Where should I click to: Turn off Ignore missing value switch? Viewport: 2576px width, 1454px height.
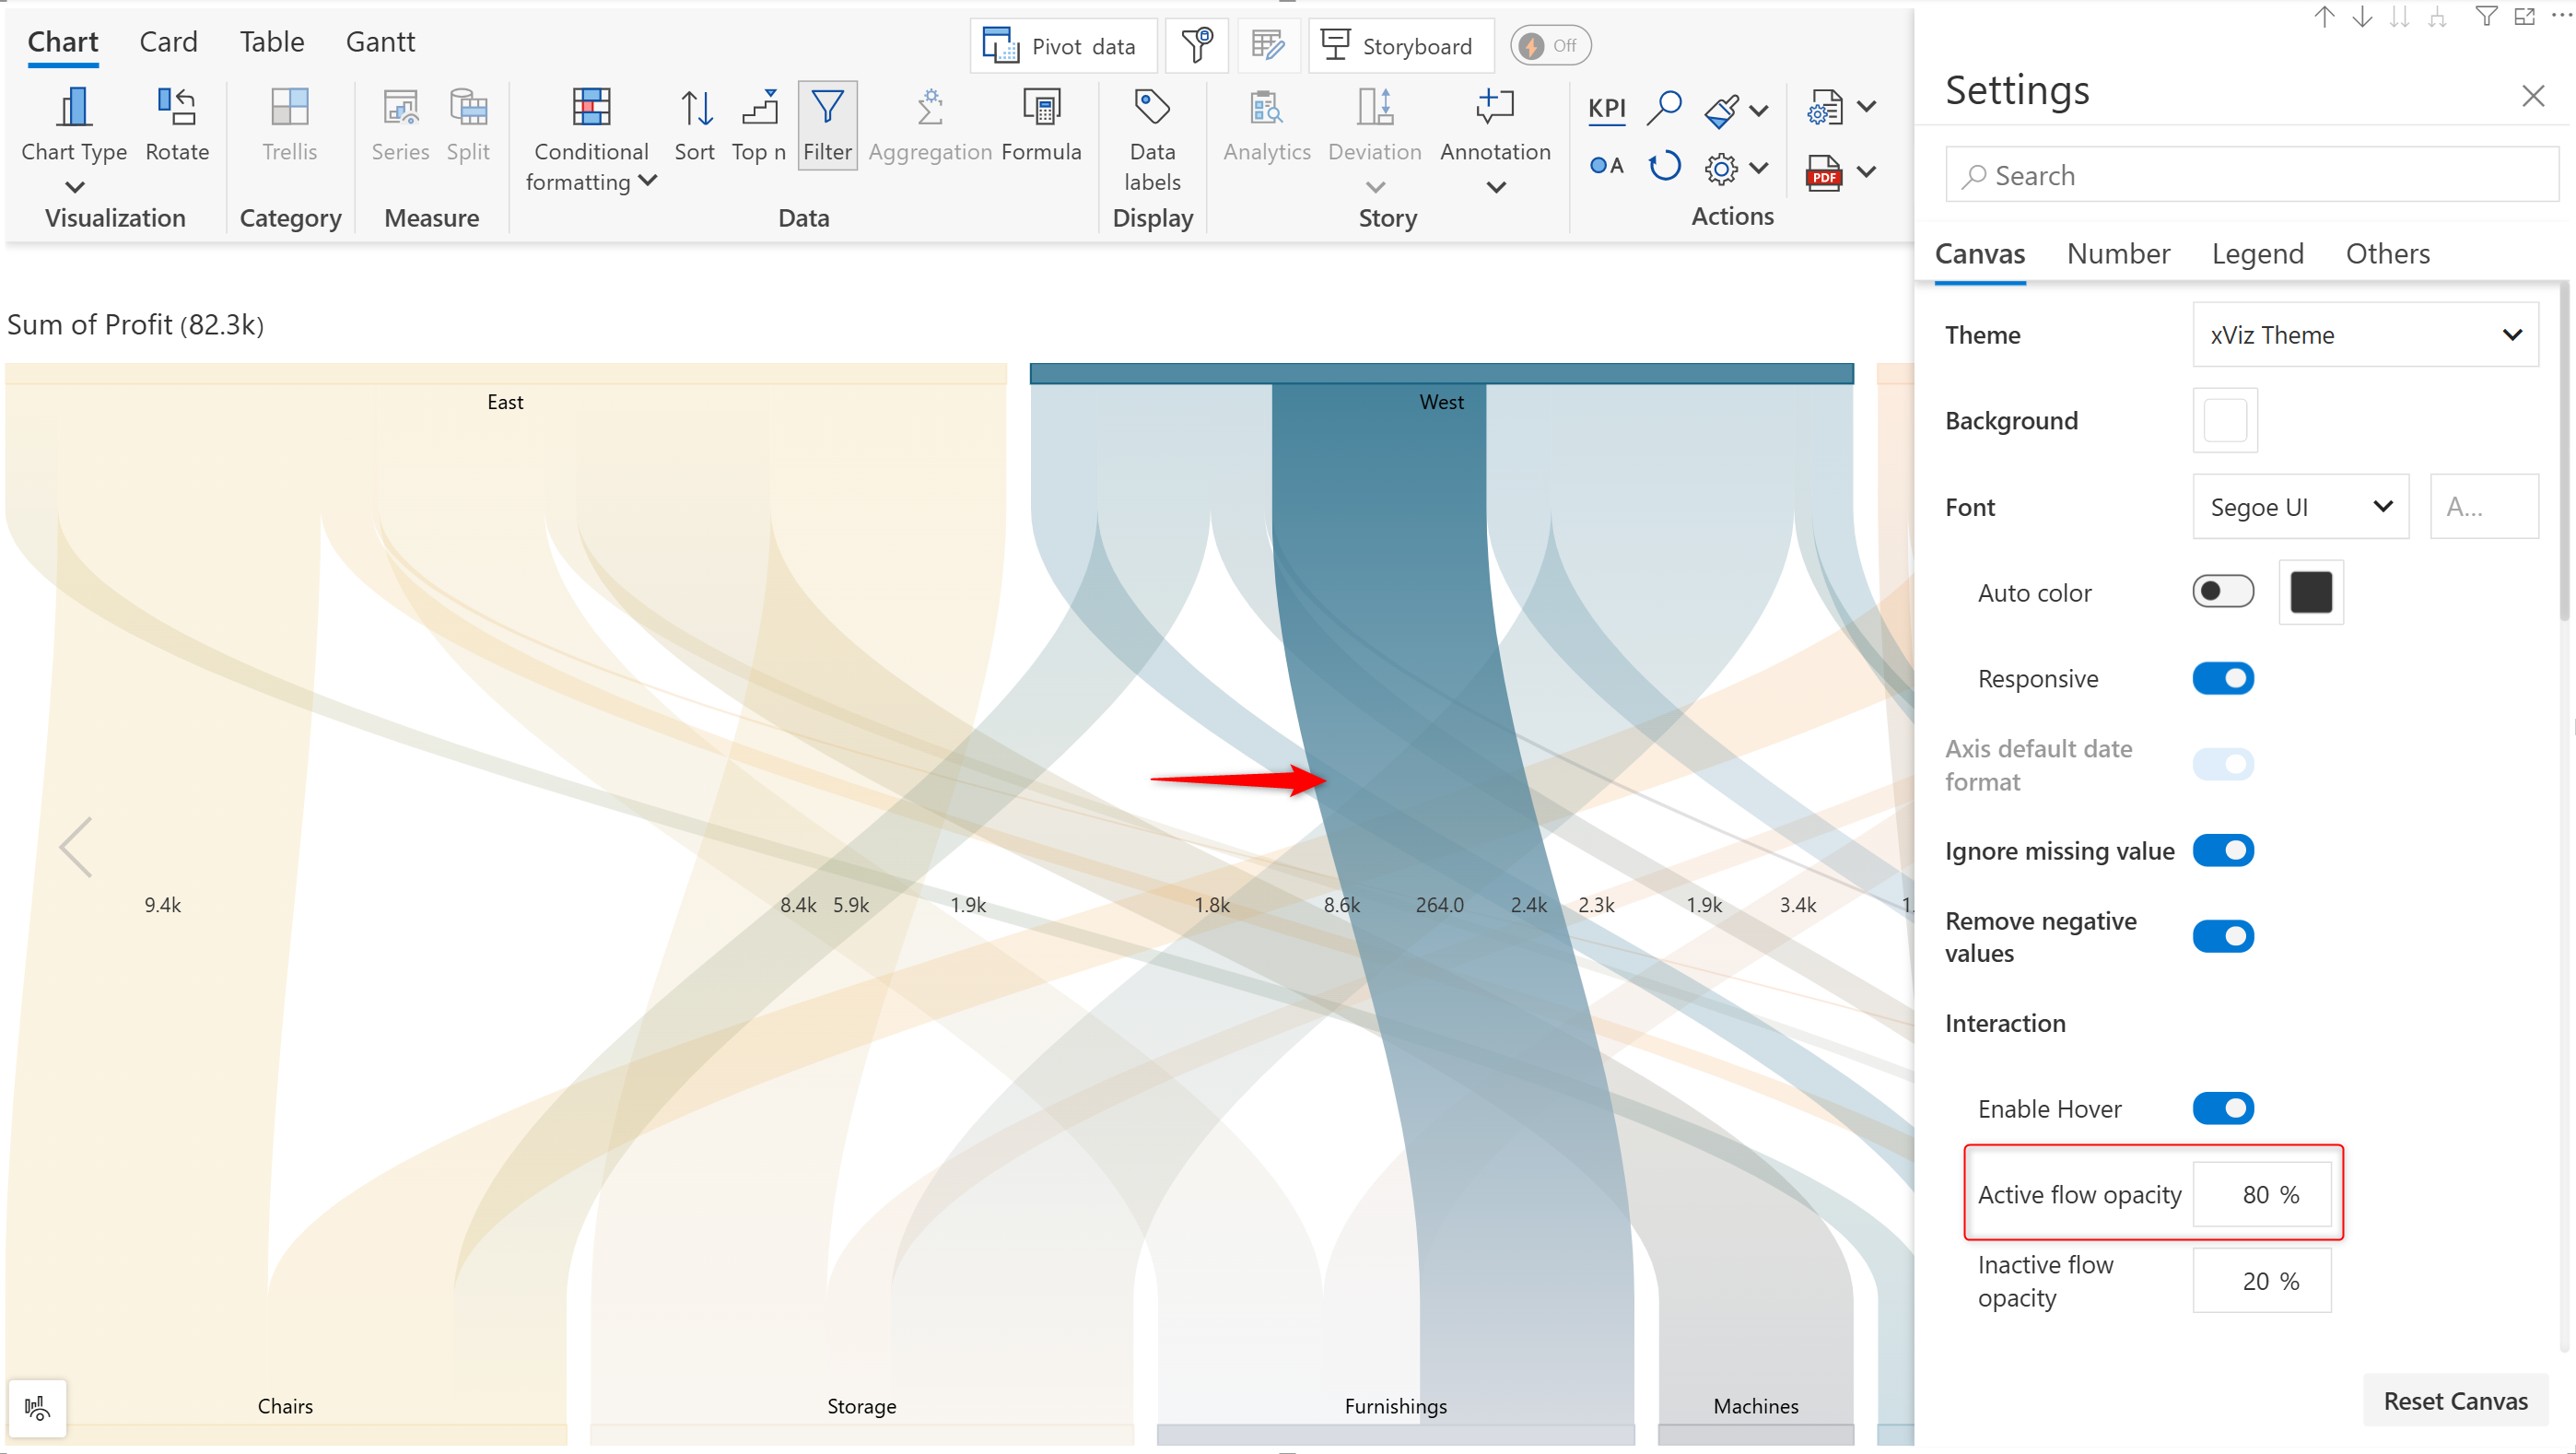(x=2223, y=851)
